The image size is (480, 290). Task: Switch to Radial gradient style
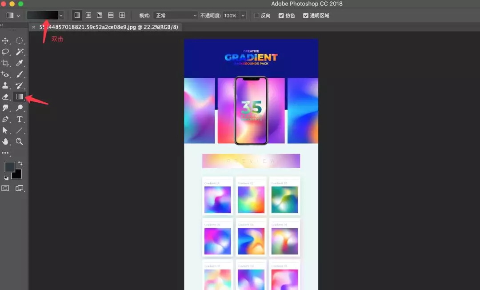(88, 15)
